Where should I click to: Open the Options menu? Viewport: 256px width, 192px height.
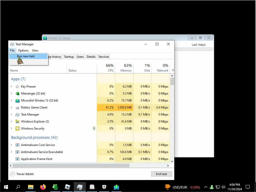[23, 50]
